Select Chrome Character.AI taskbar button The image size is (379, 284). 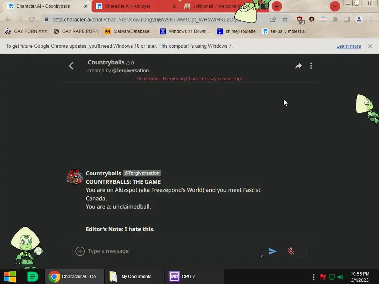[x=74, y=277]
